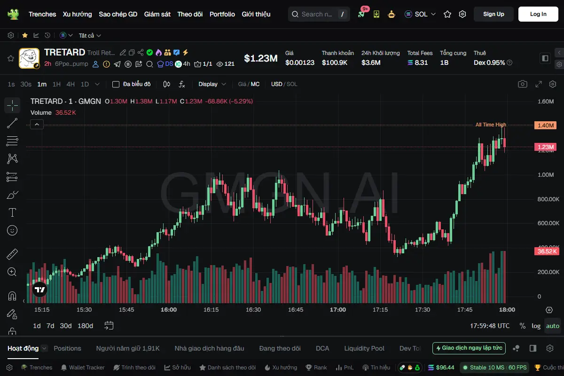Activate the zoom in tool
This screenshot has height=376, width=564.
pos(12,272)
